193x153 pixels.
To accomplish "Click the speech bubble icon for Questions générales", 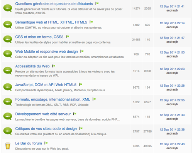I will [8, 8].
